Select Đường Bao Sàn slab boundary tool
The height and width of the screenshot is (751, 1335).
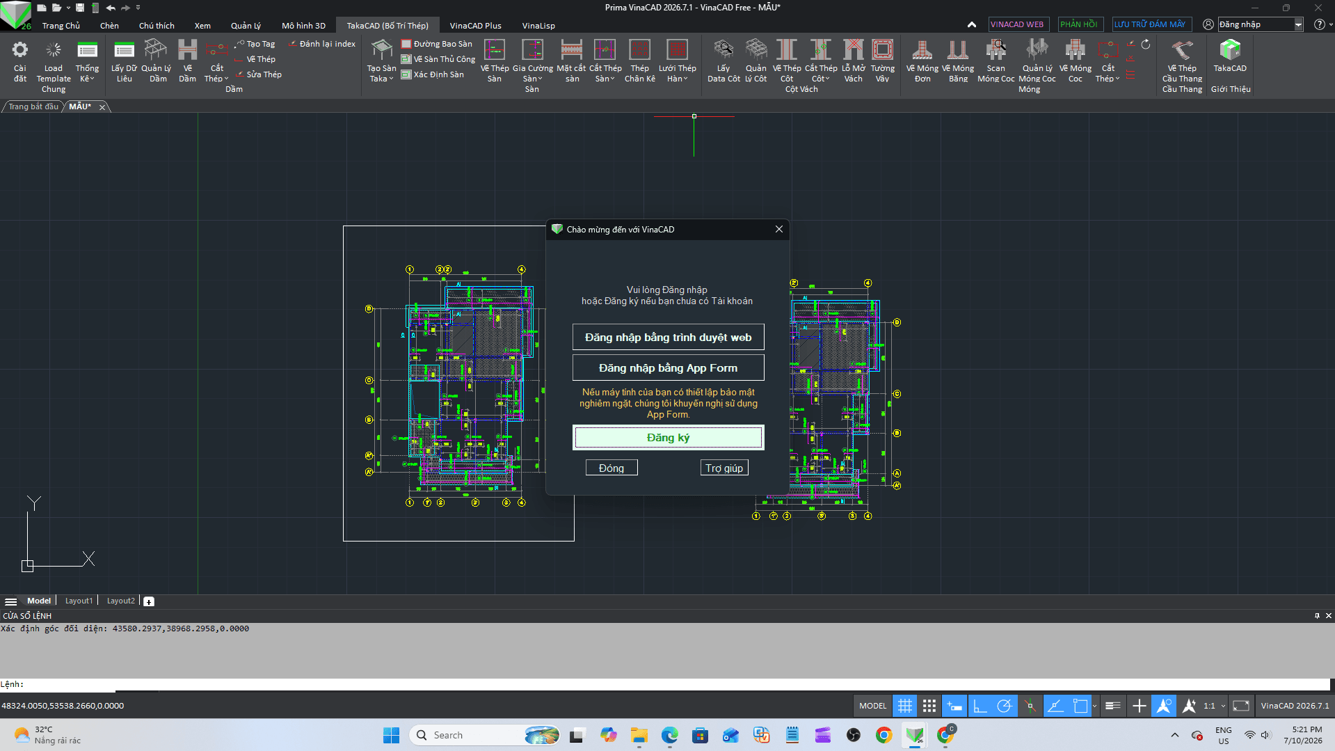click(x=437, y=44)
